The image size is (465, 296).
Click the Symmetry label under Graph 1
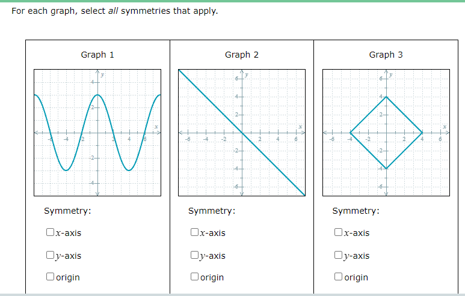[67, 211]
